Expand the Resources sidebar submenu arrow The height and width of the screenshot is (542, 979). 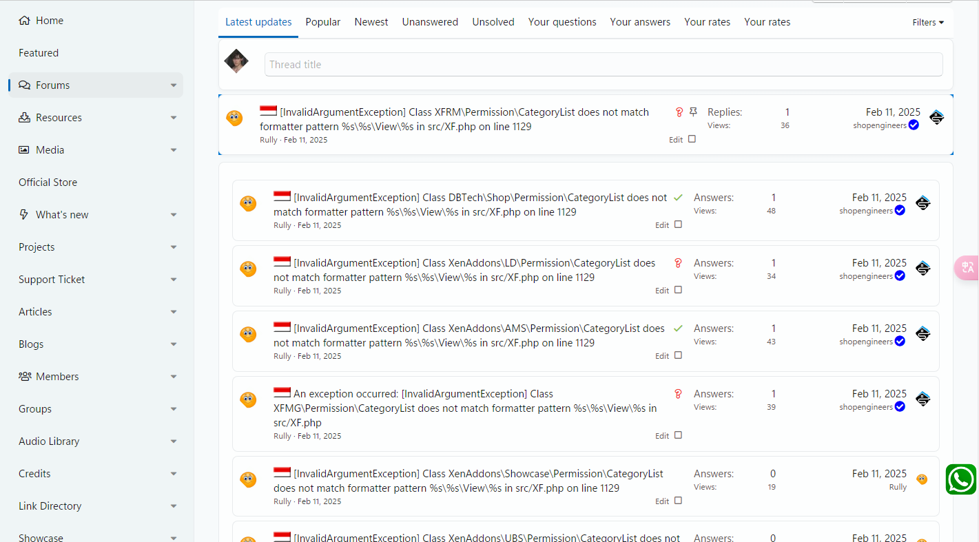(174, 118)
